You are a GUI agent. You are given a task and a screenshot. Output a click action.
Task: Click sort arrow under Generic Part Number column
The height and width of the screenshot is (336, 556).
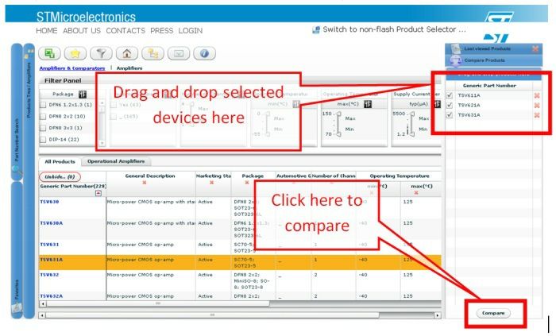pos(98,193)
